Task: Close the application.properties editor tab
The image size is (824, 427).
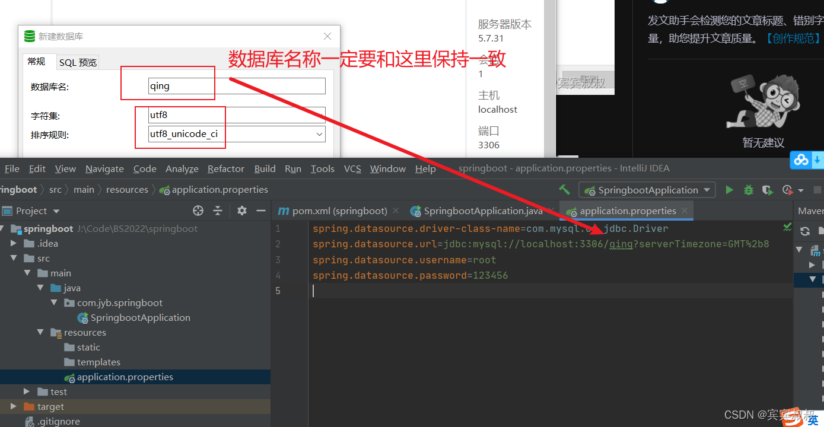Action: 685,210
